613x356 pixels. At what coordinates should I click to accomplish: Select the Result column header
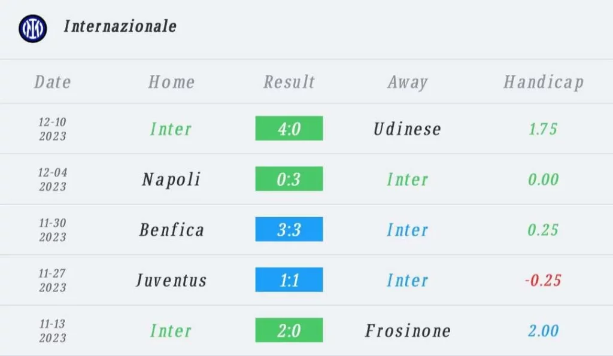[x=289, y=82]
